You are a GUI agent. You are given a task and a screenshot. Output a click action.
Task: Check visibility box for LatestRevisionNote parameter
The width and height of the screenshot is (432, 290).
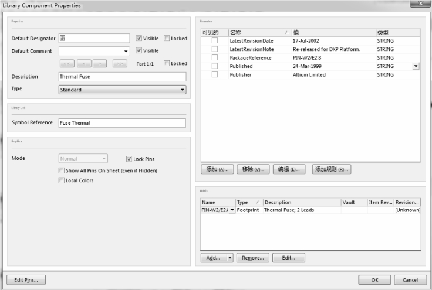tap(215, 49)
